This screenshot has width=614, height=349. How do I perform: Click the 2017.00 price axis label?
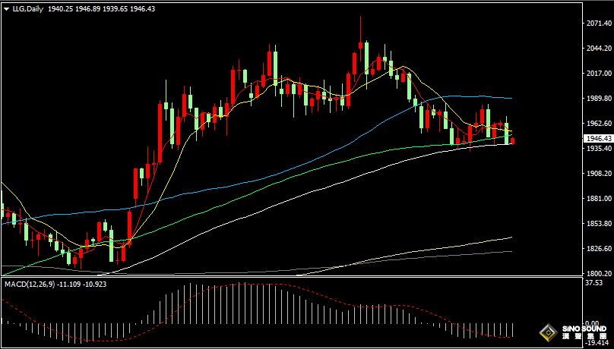(x=598, y=74)
